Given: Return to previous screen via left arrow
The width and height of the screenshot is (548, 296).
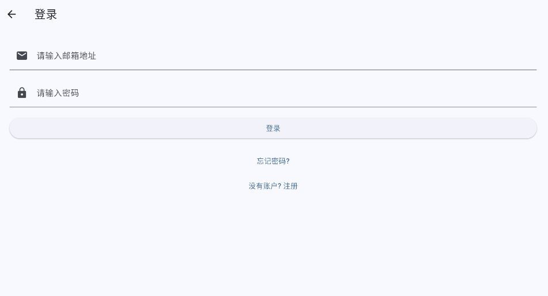Looking at the screenshot, I should coord(12,14).
